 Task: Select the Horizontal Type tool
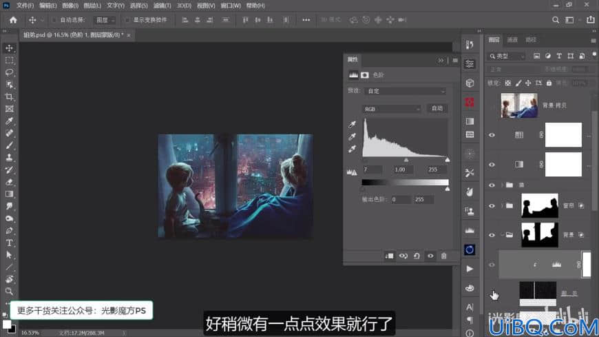9,243
